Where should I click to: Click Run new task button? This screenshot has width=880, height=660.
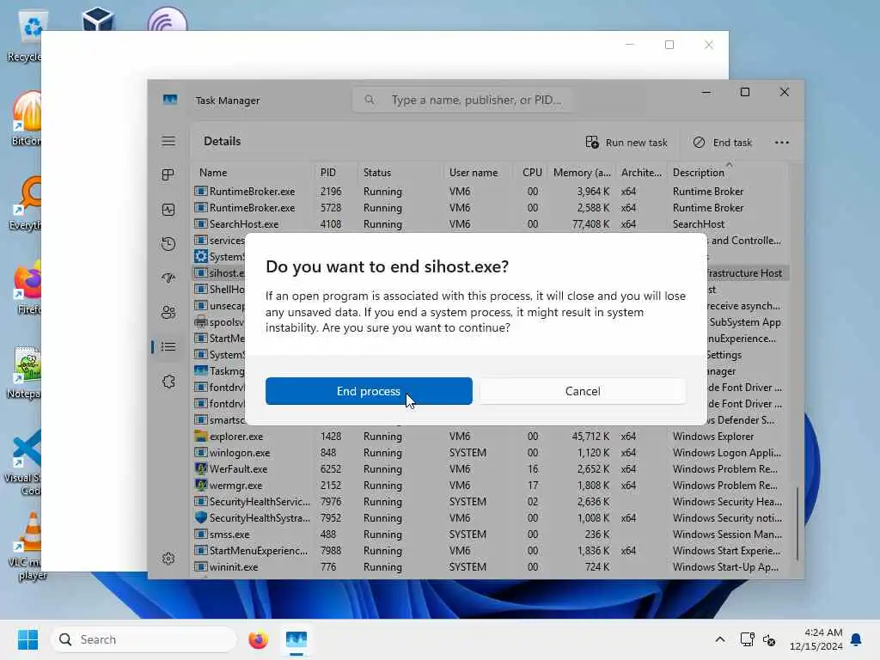pos(626,143)
